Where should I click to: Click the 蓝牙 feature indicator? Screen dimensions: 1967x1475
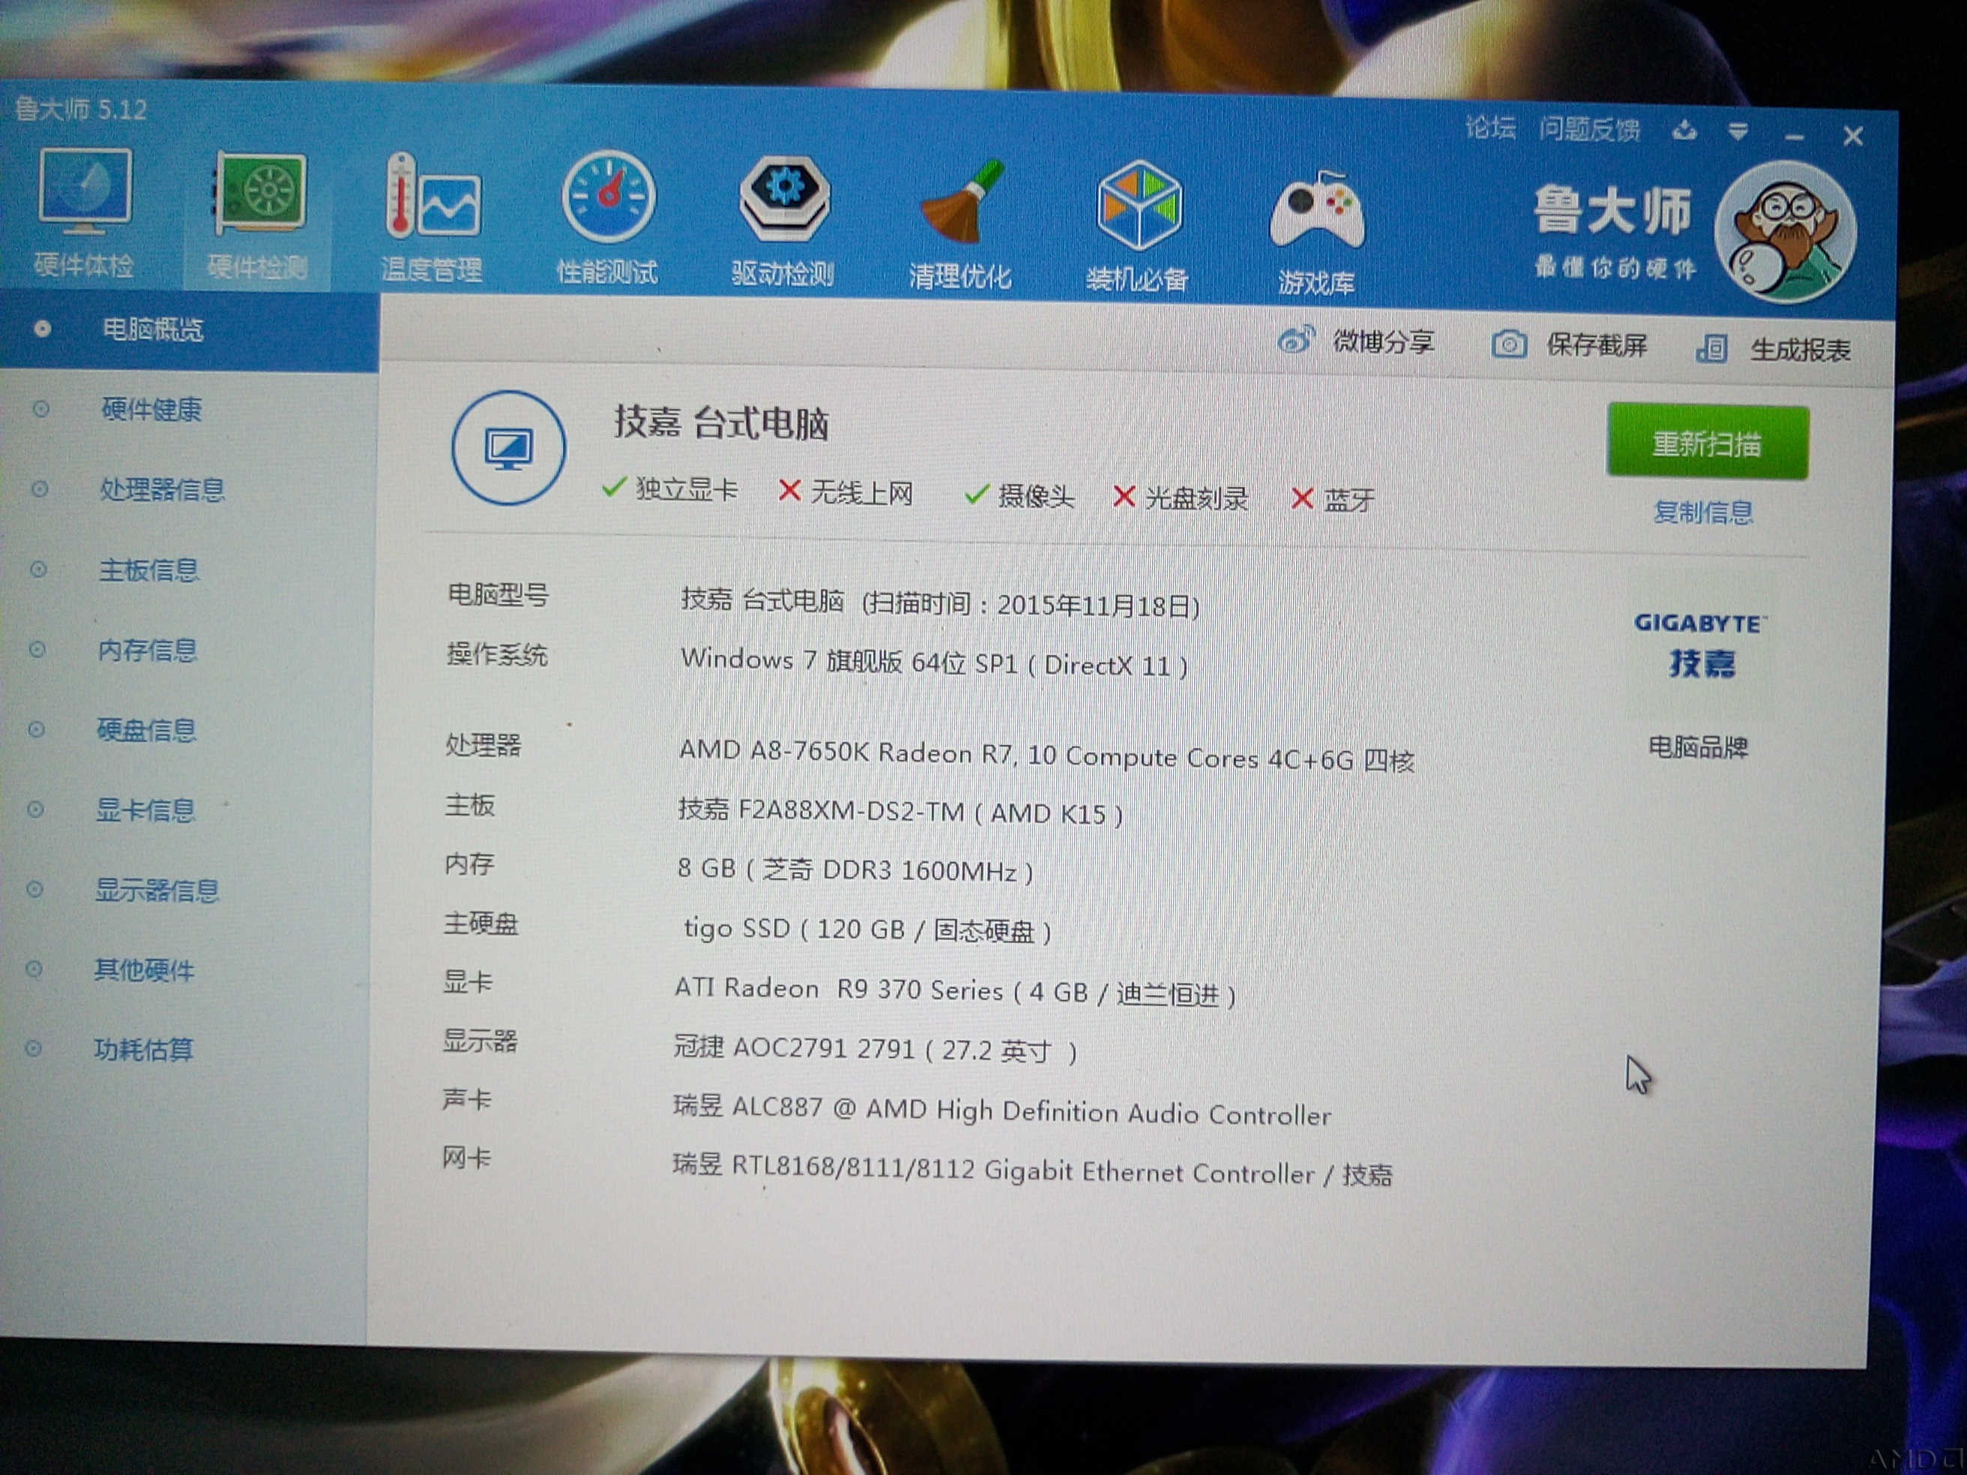(1333, 500)
